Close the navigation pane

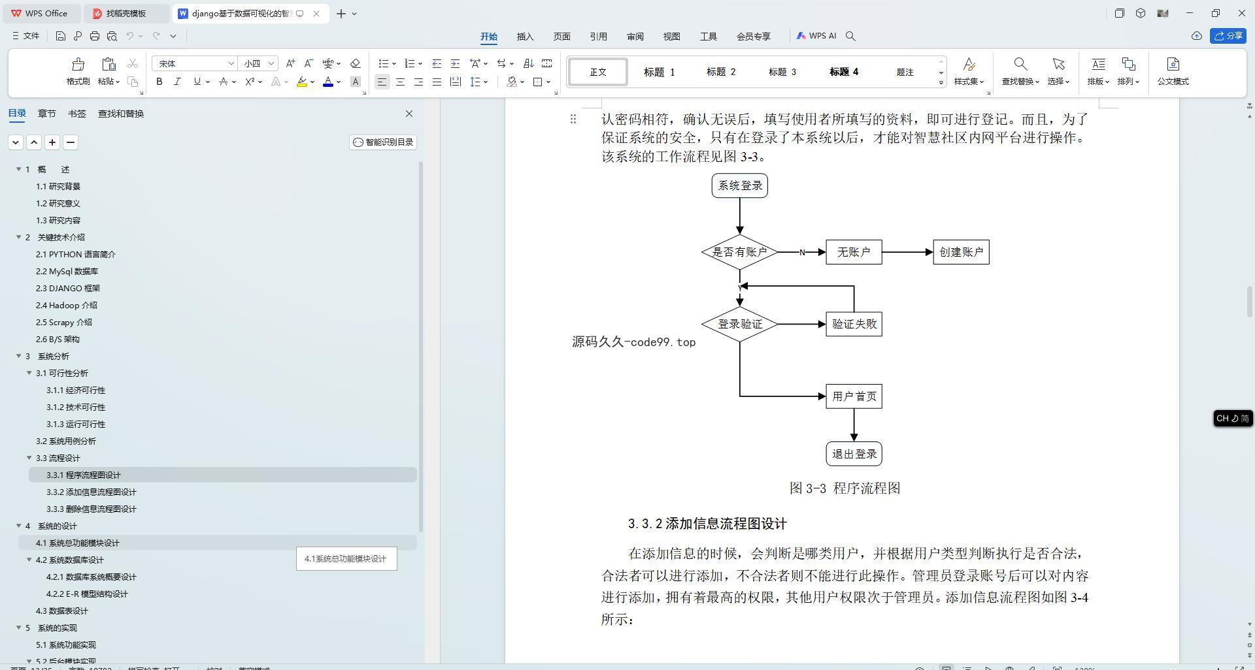point(409,114)
